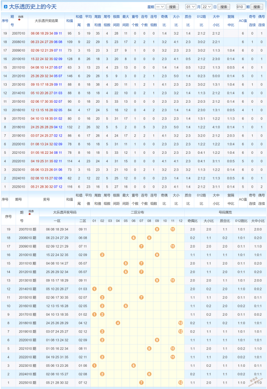Click the 大乐透开奖结果 column header
The image size is (267, 389).
46,21
